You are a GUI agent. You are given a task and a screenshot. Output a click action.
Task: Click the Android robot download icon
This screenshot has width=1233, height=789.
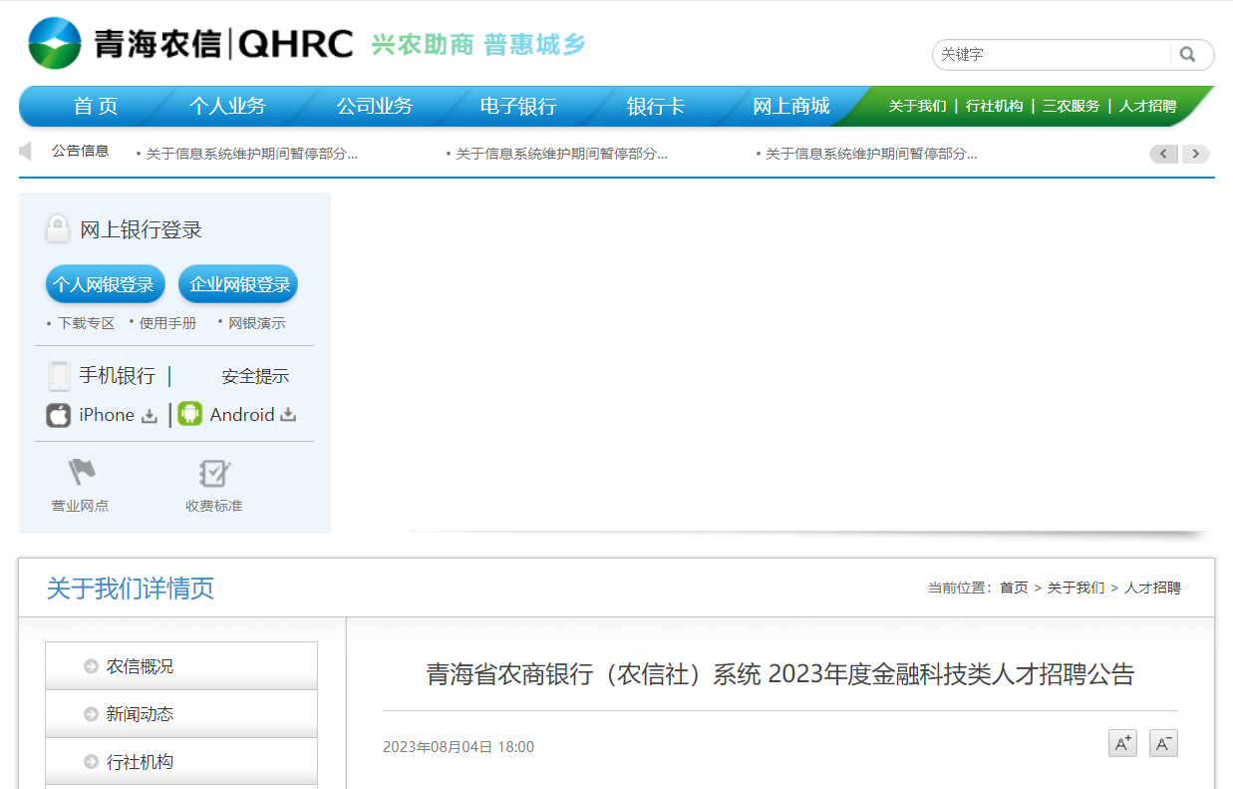pyautogui.click(x=189, y=415)
